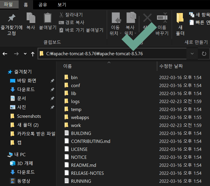Choose 바로 가기 붙여넣기 (Paste shortcut)
Screen dimensions: 210x186
click(x=81, y=30)
